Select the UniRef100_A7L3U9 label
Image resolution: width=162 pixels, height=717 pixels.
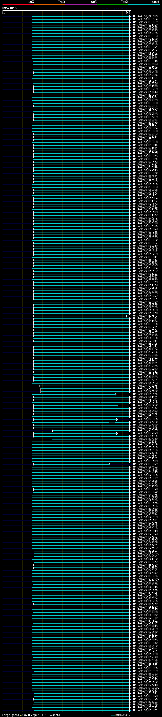point(145,389)
